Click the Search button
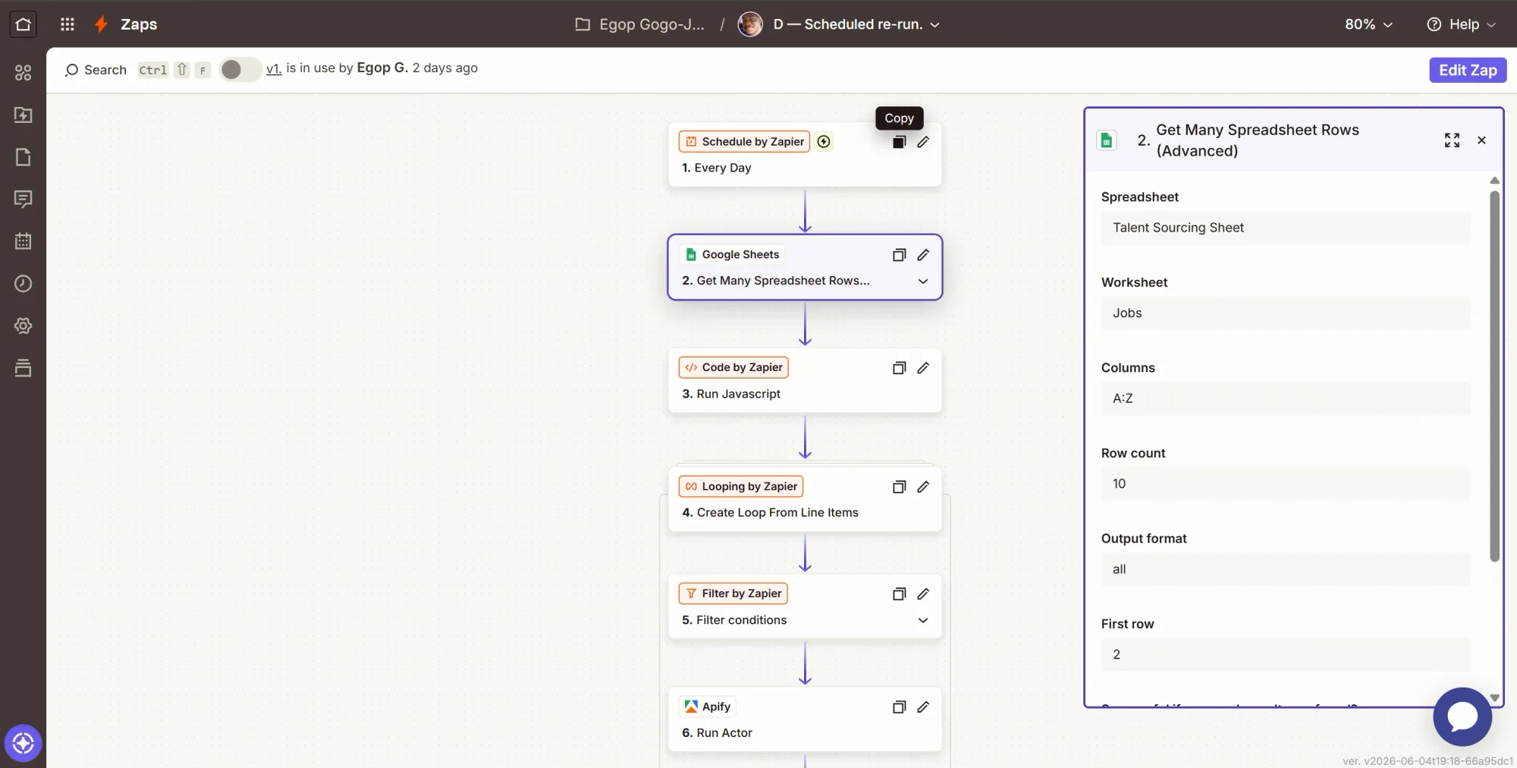Viewport: 1517px width, 768px height. [96, 70]
